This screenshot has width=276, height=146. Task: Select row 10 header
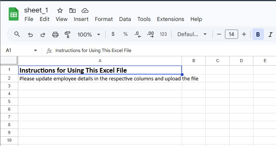9,140
